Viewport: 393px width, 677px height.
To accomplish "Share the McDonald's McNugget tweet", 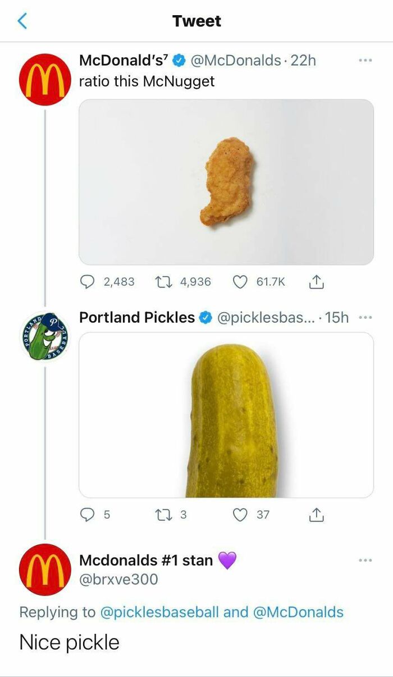I will click(x=317, y=282).
